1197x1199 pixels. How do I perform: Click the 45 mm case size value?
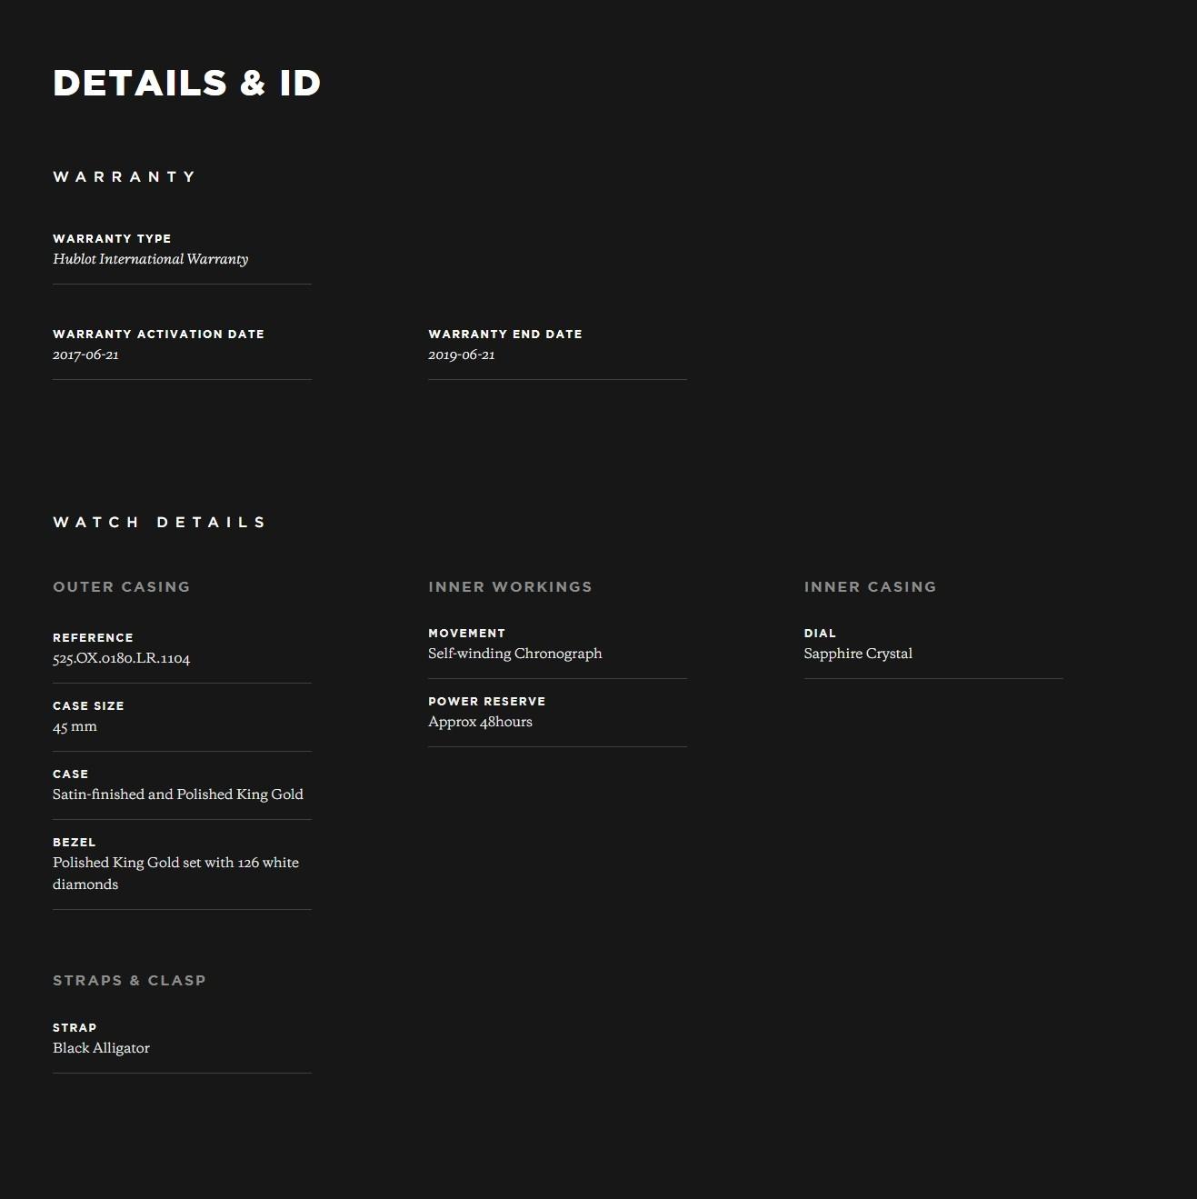tap(75, 726)
